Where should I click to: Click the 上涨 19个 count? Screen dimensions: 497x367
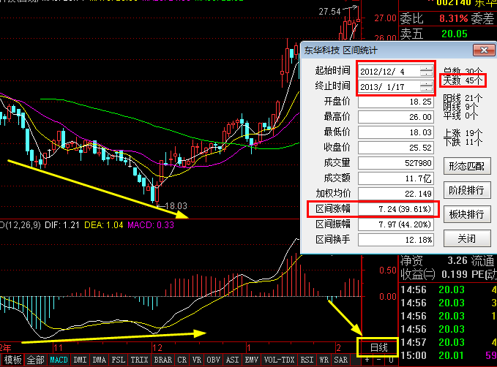click(x=463, y=133)
